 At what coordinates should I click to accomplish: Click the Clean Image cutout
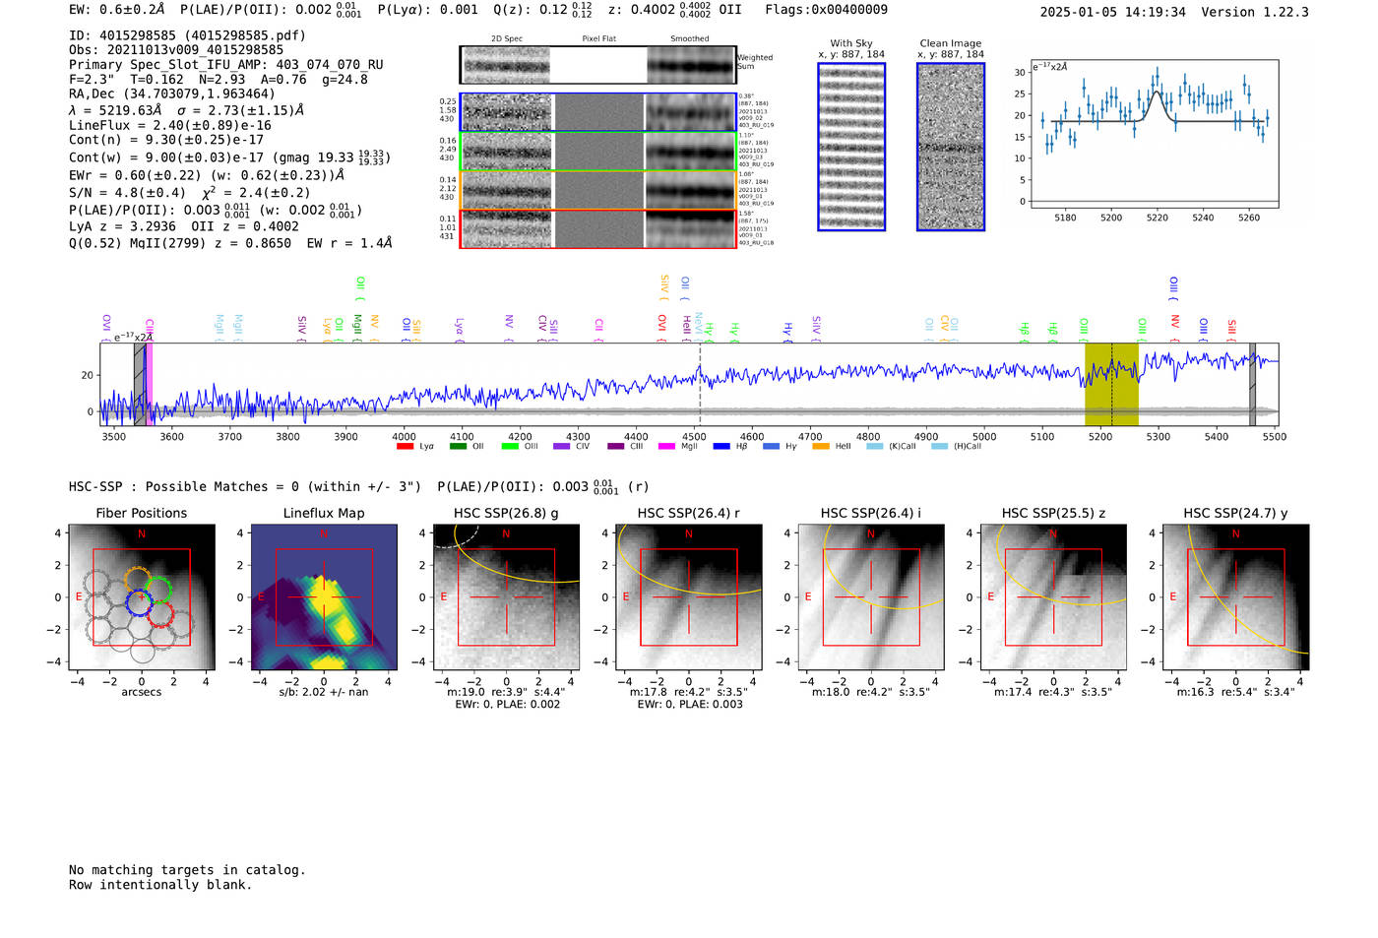click(x=951, y=147)
